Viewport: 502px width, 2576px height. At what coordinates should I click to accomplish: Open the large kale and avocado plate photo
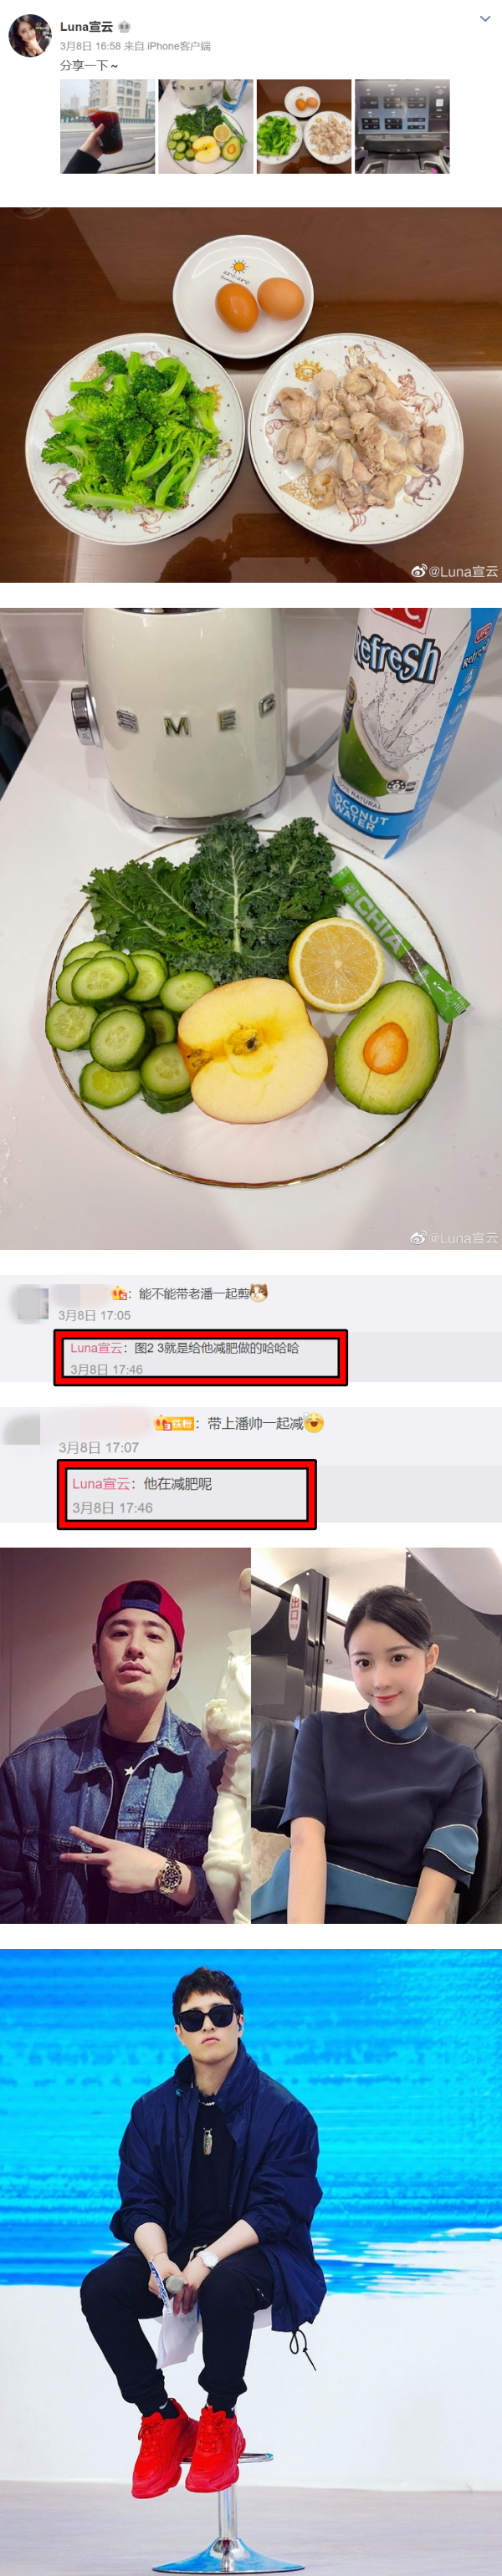[251, 929]
